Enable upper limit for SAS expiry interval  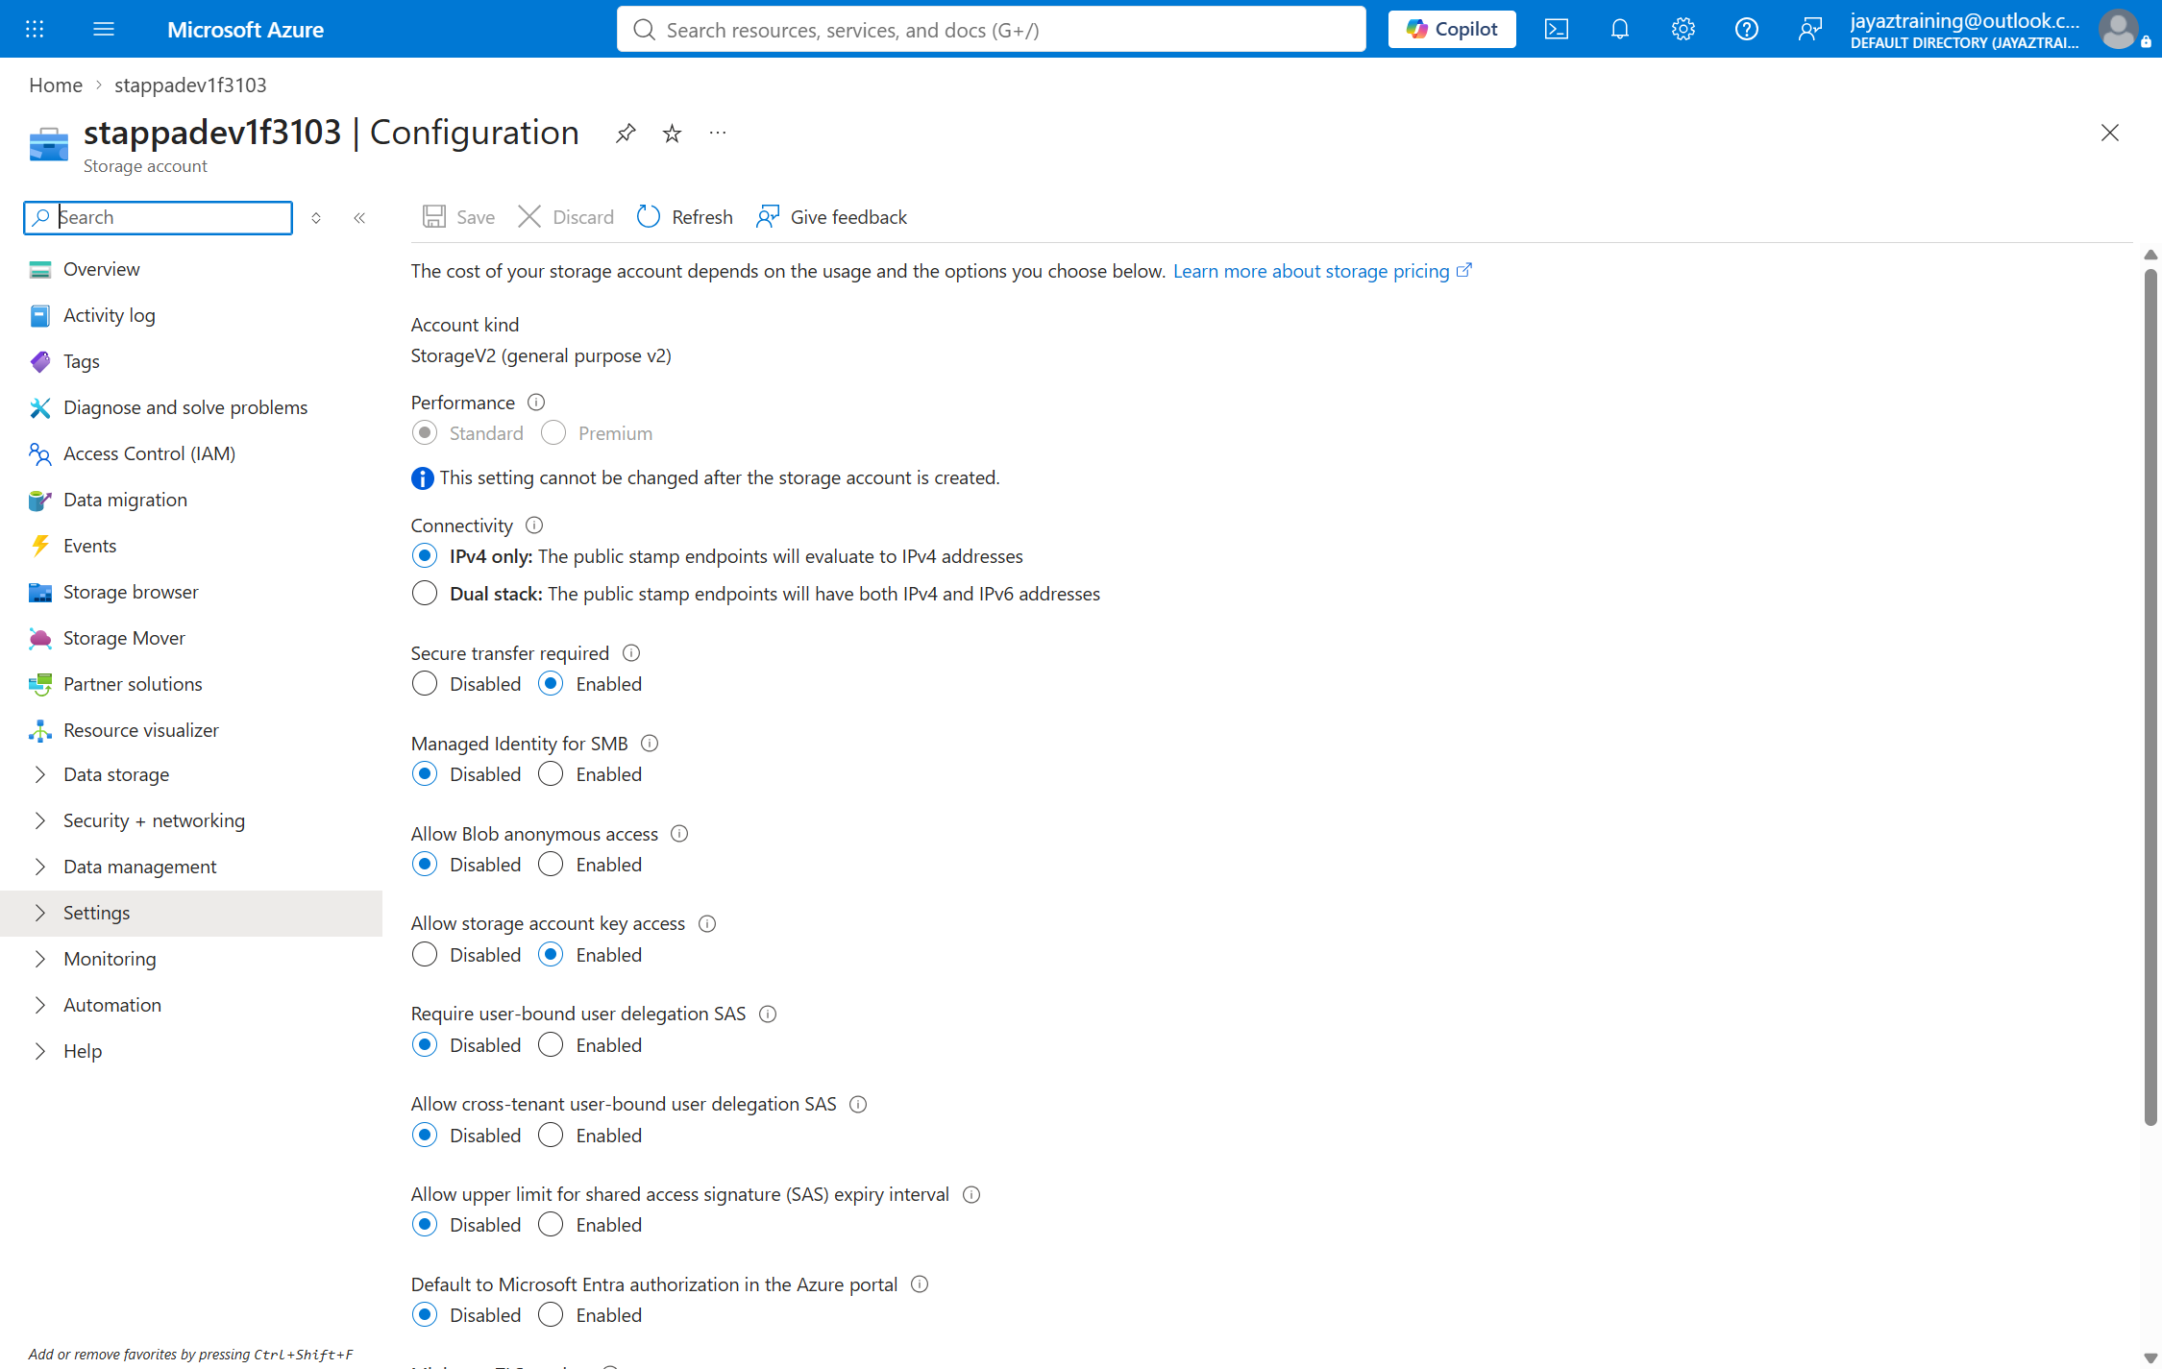point(551,1225)
